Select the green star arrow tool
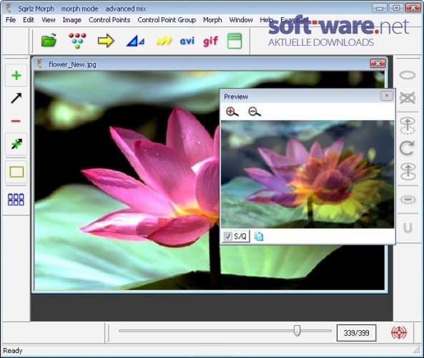 pos(16,144)
